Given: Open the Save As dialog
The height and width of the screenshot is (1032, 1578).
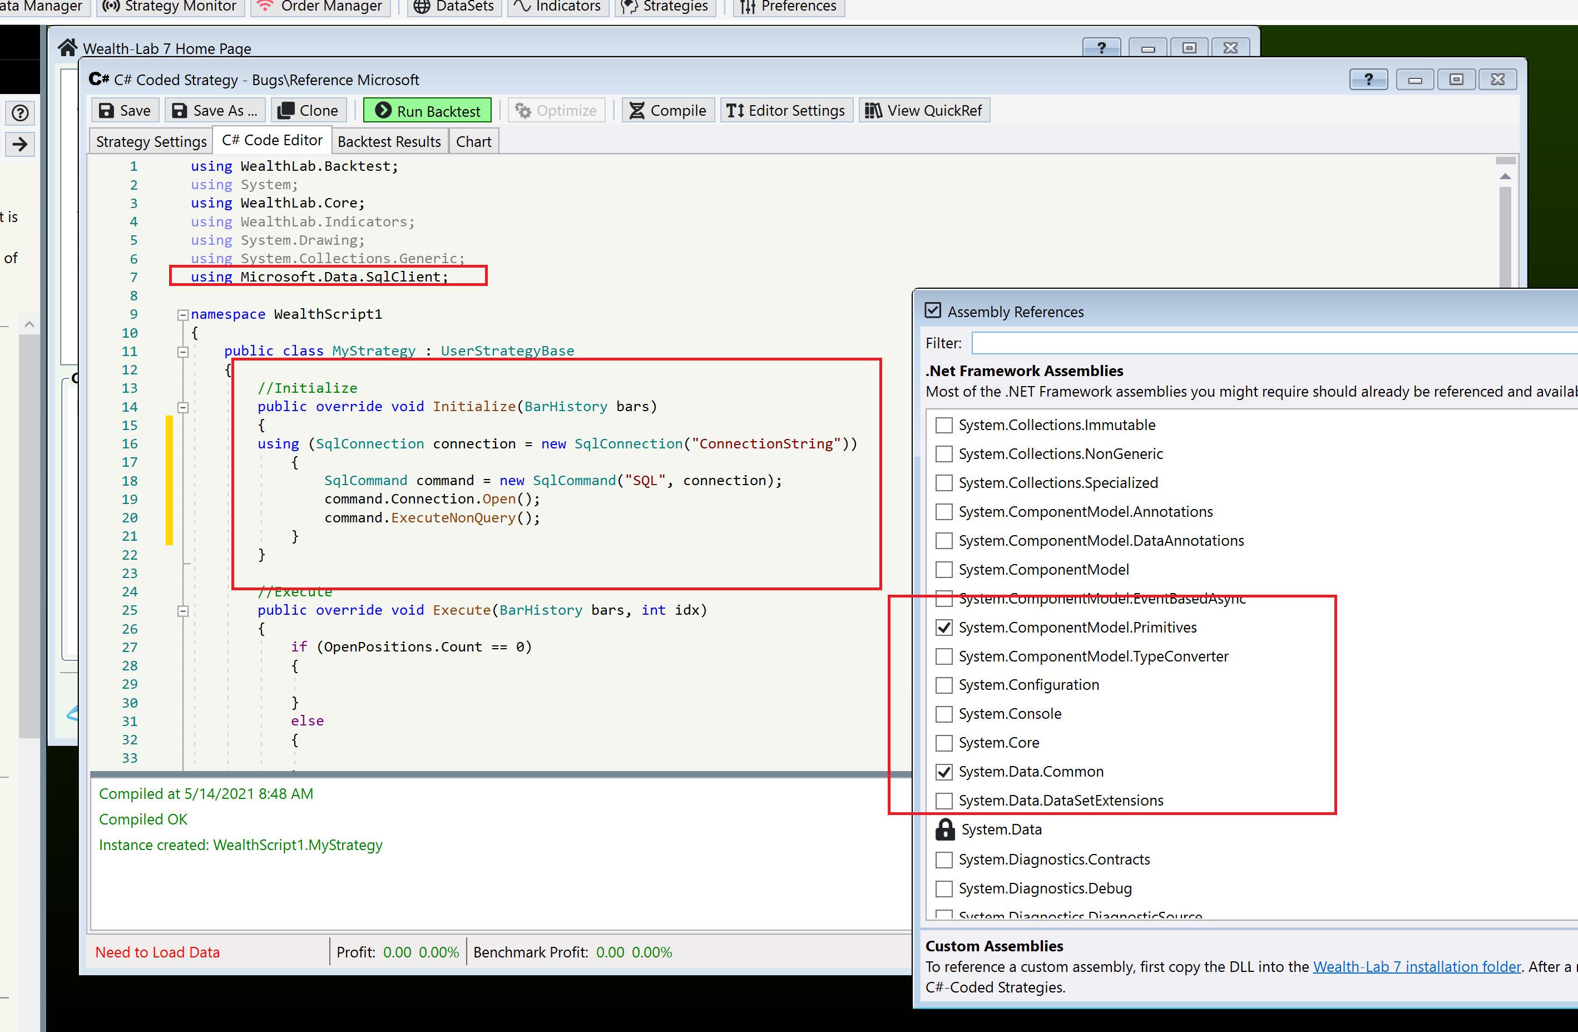Looking at the screenshot, I should tap(214, 111).
